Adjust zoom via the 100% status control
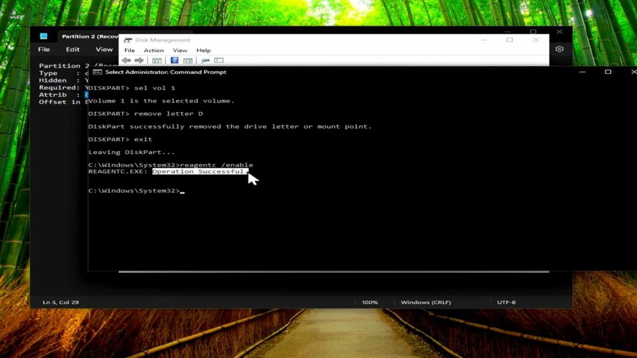637x358 pixels. [370, 302]
